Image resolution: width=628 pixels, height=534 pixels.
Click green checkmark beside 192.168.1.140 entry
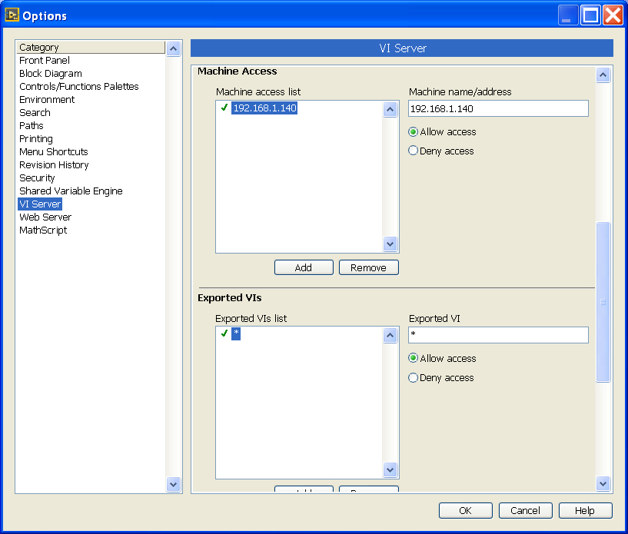[224, 108]
